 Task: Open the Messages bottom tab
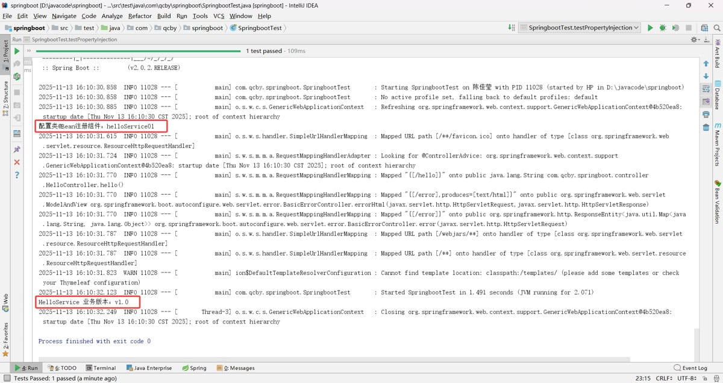pos(236,368)
